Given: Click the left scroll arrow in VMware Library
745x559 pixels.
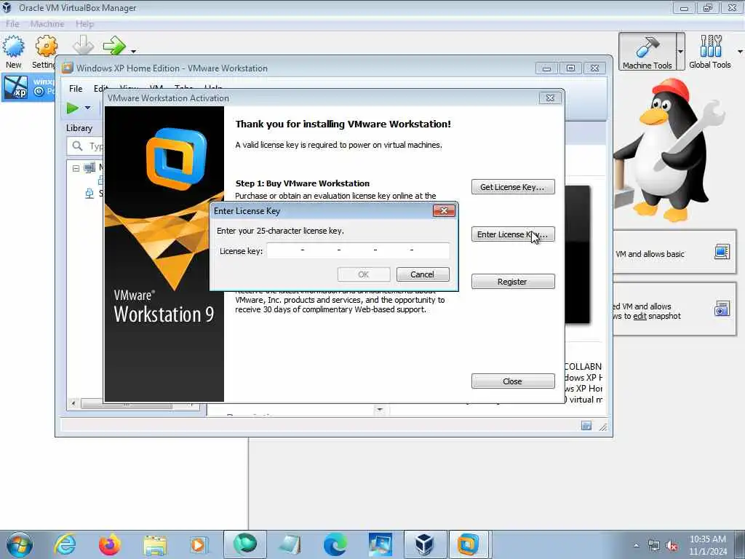Looking at the screenshot, I should coord(73,404).
